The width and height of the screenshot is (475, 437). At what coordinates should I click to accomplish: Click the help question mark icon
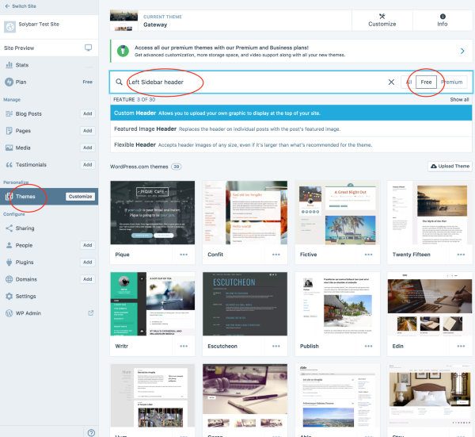92,432
